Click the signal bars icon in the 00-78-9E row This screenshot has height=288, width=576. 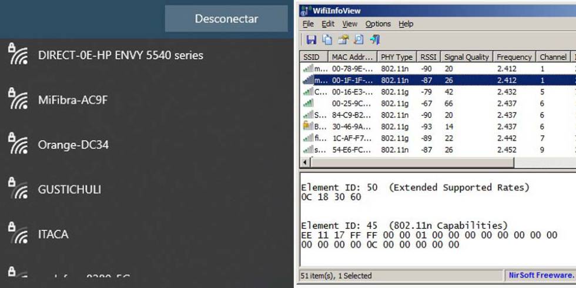[308, 69]
